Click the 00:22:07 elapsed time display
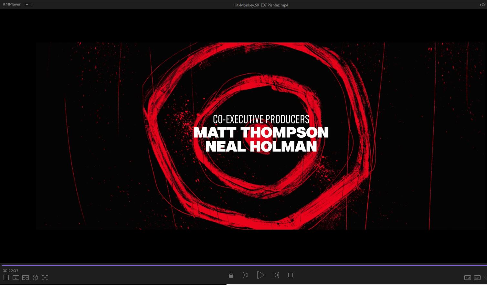The image size is (487, 285). pyautogui.click(x=11, y=271)
